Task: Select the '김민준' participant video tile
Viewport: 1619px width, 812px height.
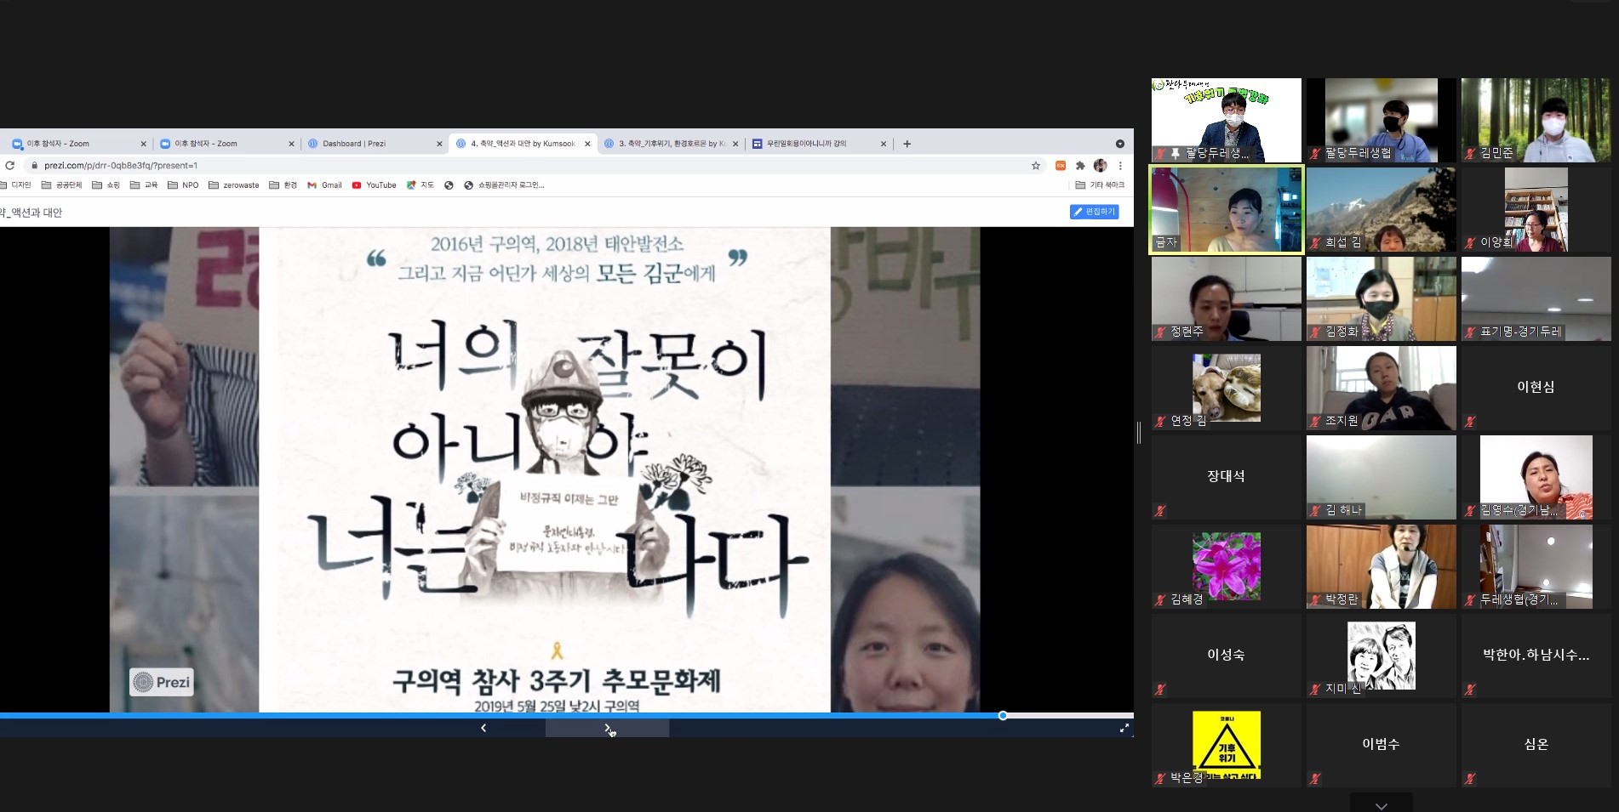Action: tap(1536, 120)
